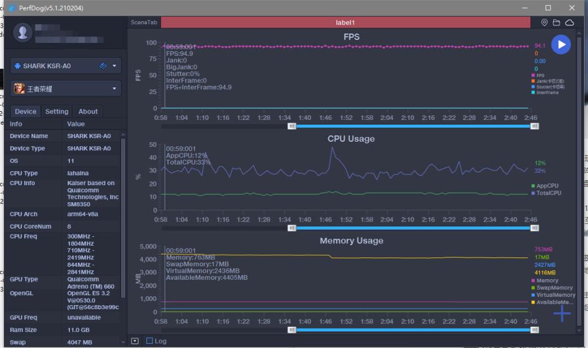Click left handle of FPS time slider
The width and height of the screenshot is (588, 348).
292,126
